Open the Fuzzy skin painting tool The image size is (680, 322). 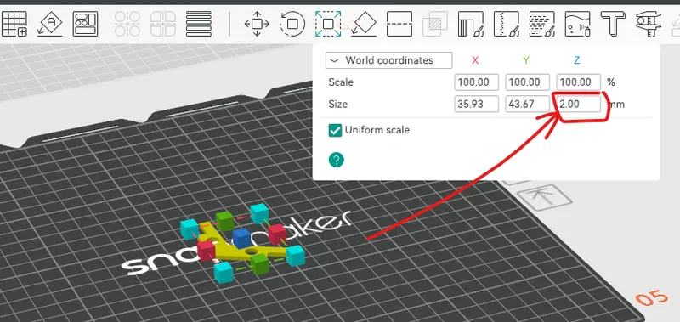pos(541,24)
